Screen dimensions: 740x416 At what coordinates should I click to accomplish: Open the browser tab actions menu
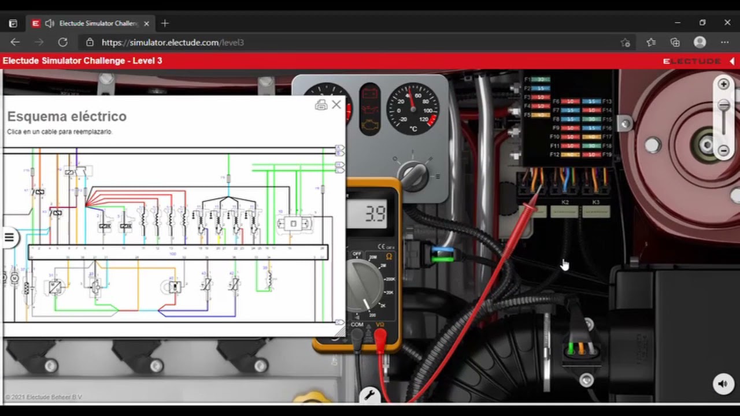click(x=13, y=24)
